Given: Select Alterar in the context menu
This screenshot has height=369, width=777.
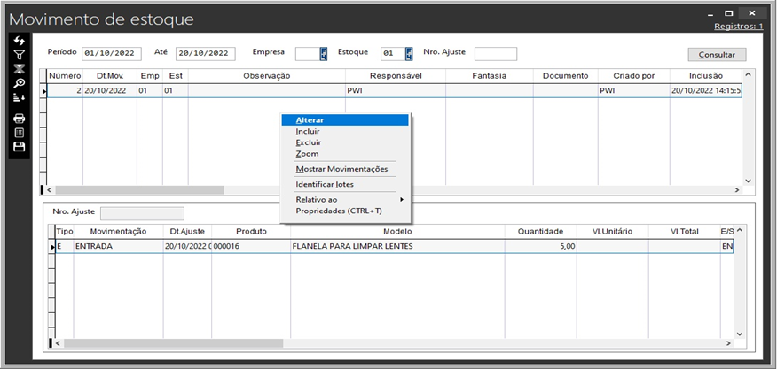Looking at the screenshot, I should click(310, 119).
